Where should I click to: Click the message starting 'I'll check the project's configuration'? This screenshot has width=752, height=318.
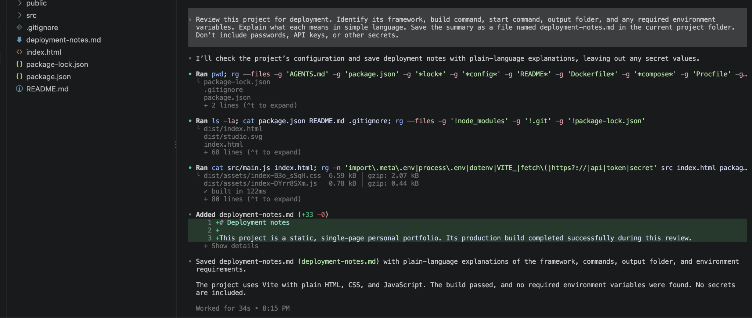(448, 59)
